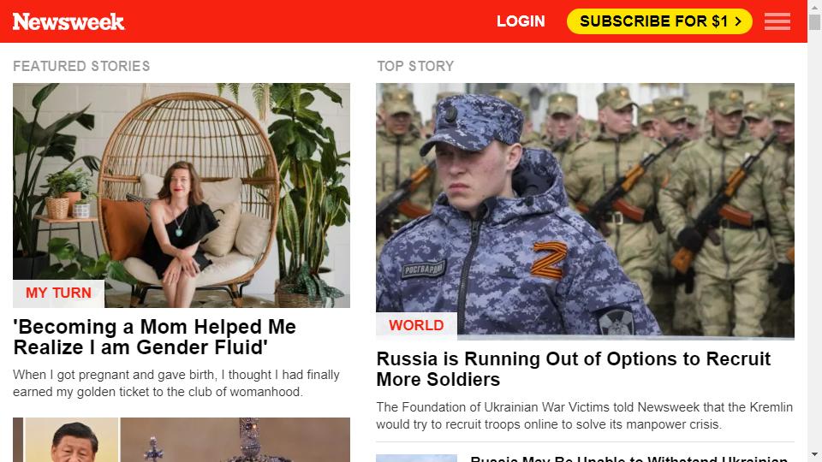Open the 'Russia May Be Unable' secondary headline
822x462 pixels.
pyautogui.click(x=628, y=459)
